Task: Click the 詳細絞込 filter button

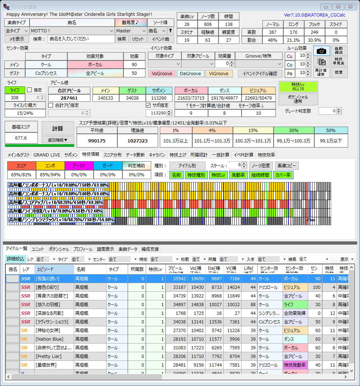Action: pos(15,259)
